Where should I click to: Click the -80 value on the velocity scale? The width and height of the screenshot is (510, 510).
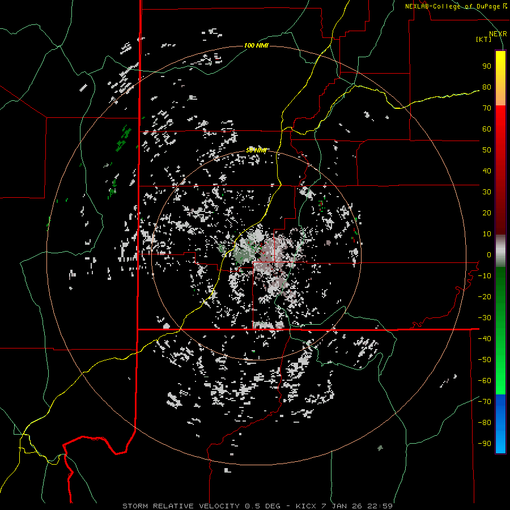coord(484,423)
